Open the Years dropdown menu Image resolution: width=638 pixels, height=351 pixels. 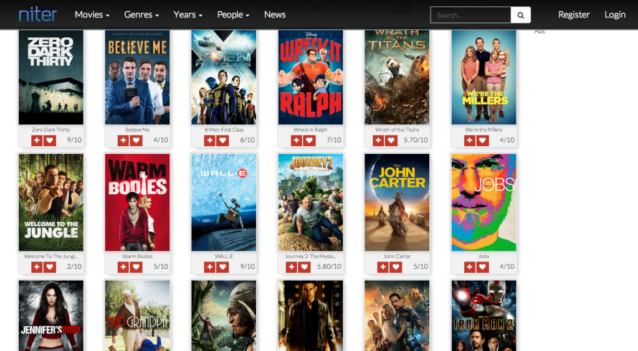pos(188,15)
